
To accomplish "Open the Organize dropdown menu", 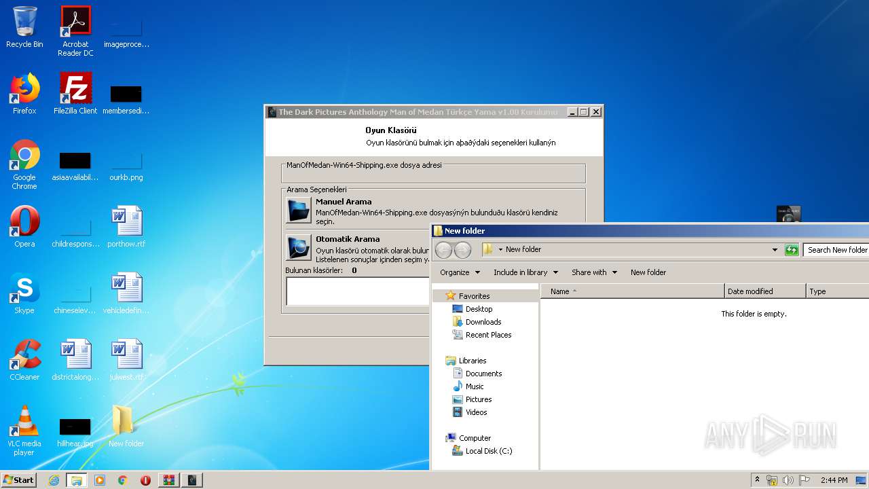I will [x=460, y=272].
